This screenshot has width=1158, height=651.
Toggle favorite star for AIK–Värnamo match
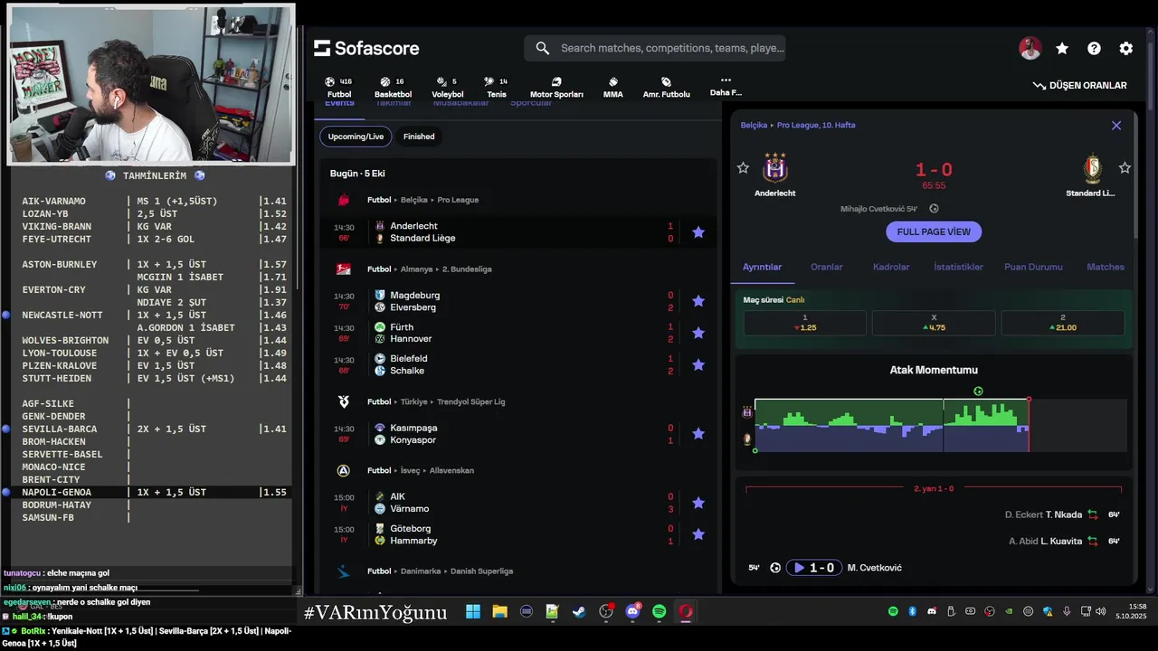click(x=698, y=503)
